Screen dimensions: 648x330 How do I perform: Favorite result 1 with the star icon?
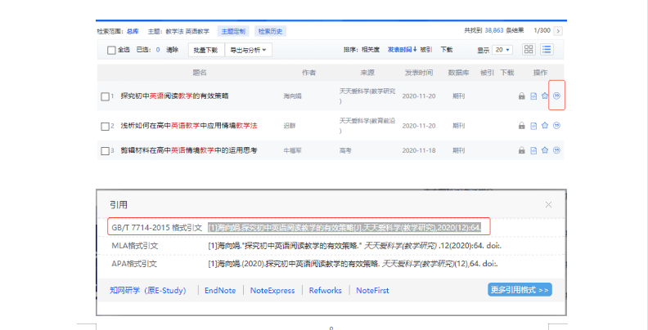tap(545, 96)
